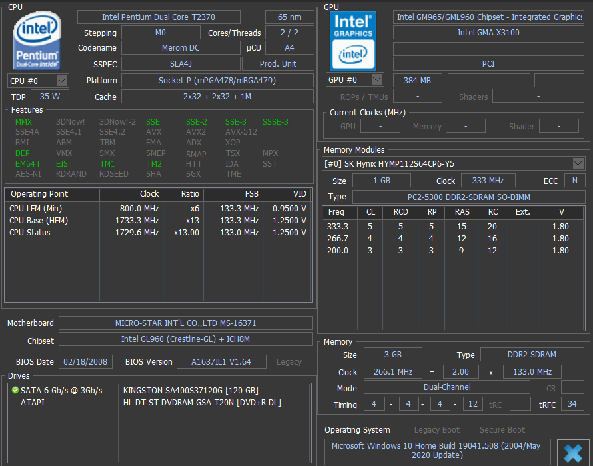Click the blue X close icon
This screenshot has width=593, height=466.
coord(573,453)
